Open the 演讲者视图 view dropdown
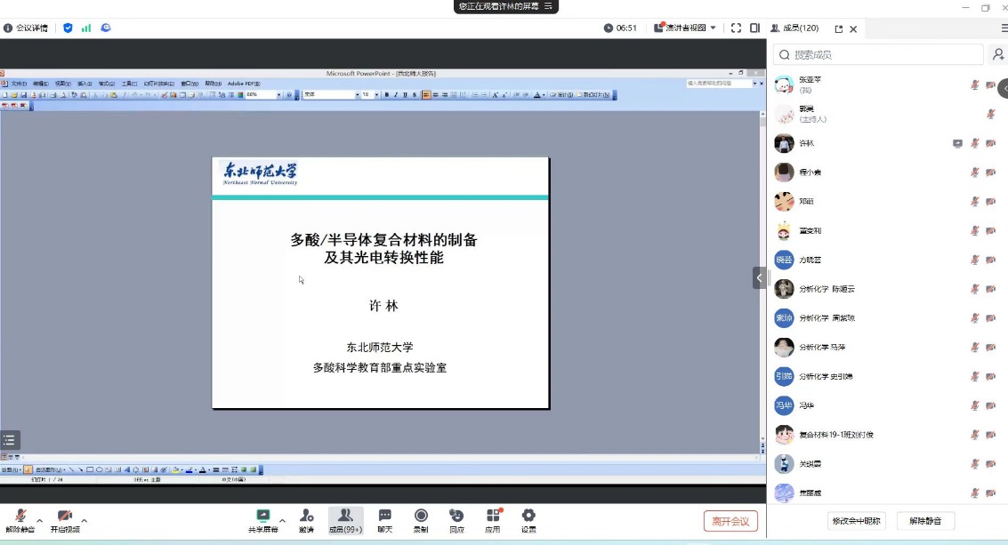The image size is (1008, 545). click(x=686, y=28)
